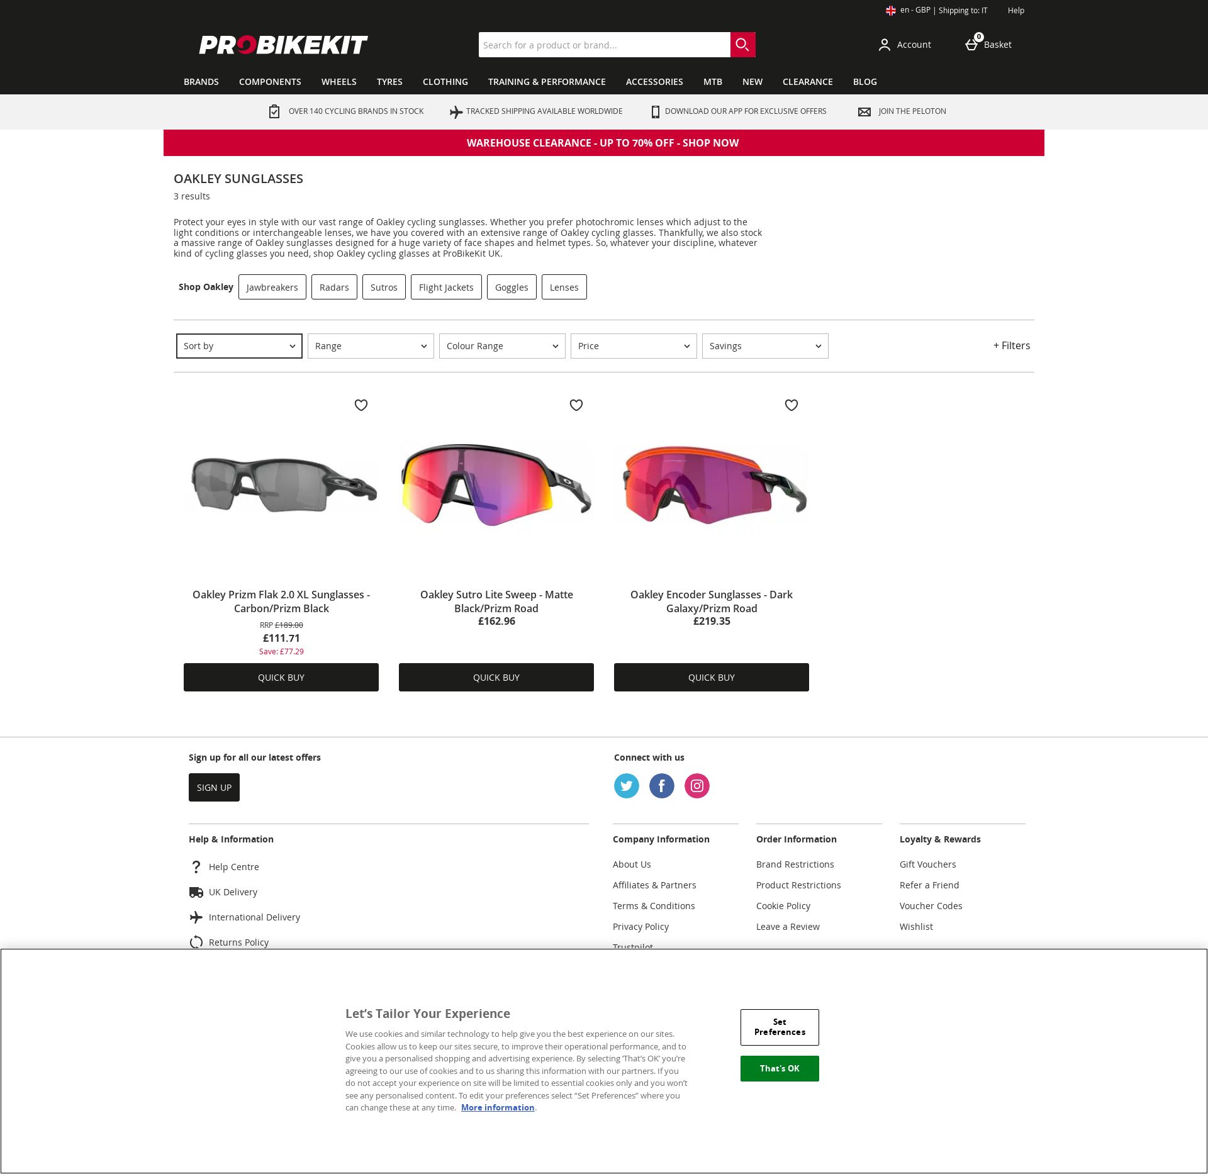
Task: Open the Cookie Policy footer link
Action: point(783,906)
